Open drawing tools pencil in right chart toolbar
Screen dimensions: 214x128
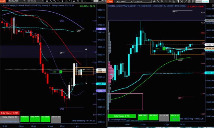158,1
